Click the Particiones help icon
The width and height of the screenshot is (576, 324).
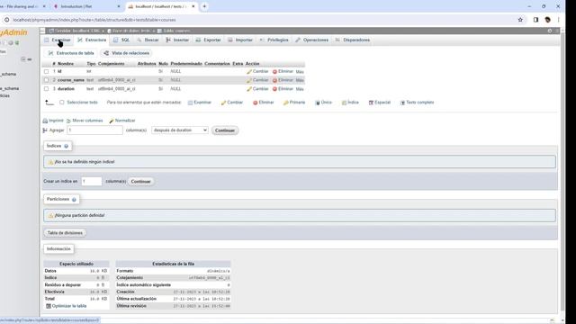click(74, 200)
